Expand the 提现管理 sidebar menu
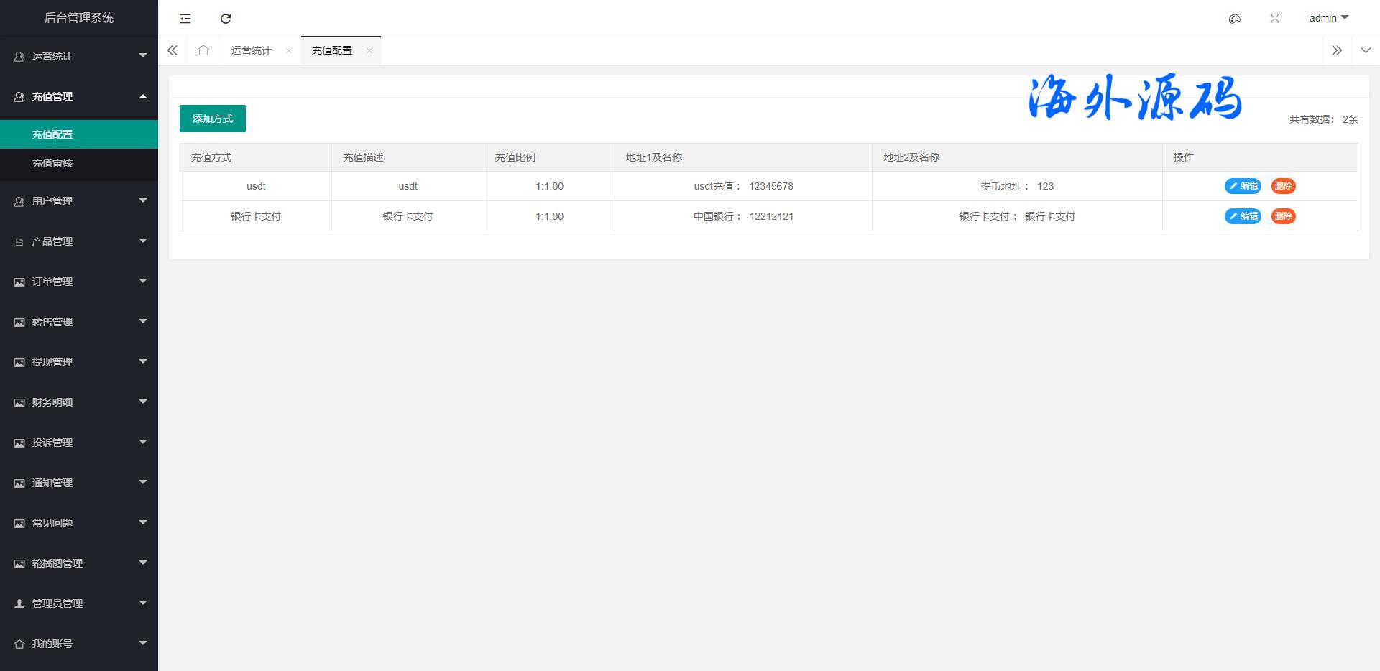The image size is (1380, 671). pos(79,362)
